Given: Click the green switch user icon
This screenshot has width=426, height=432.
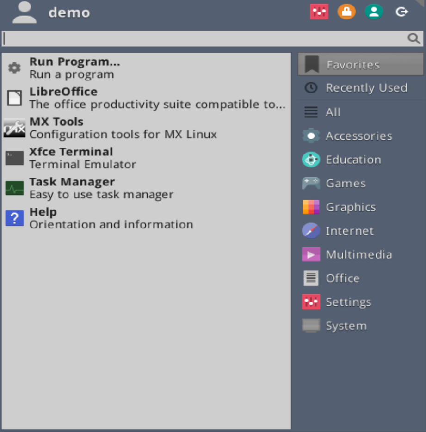Looking at the screenshot, I should (374, 12).
